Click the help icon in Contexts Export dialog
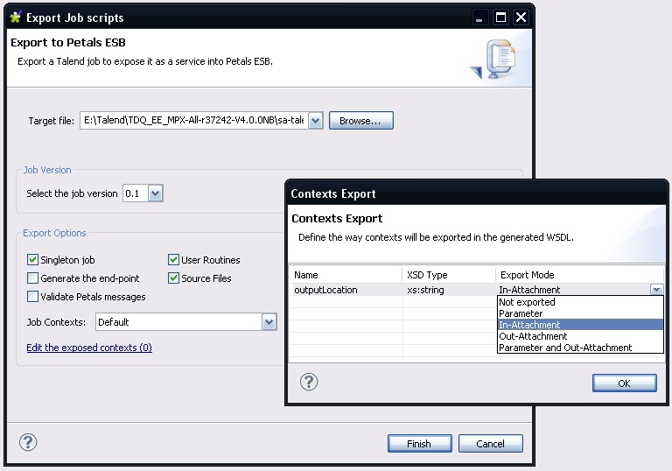This screenshot has width=672, height=471. click(308, 382)
